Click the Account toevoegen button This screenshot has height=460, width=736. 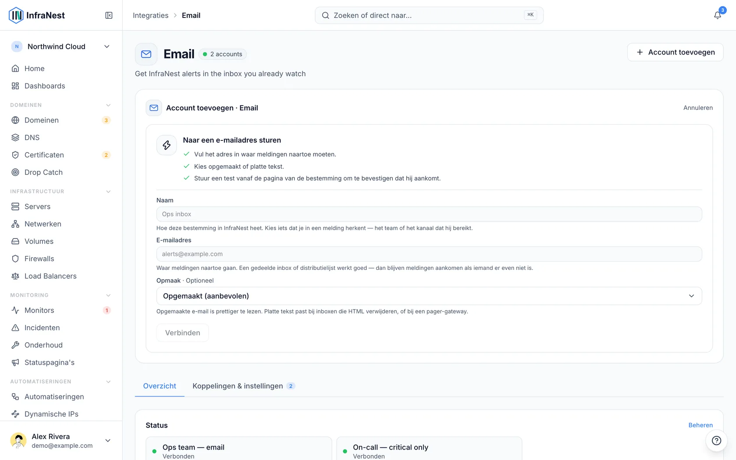pos(675,52)
